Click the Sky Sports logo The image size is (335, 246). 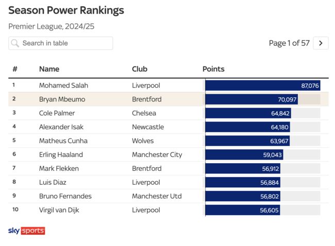pyautogui.click(x=27, y=231)
